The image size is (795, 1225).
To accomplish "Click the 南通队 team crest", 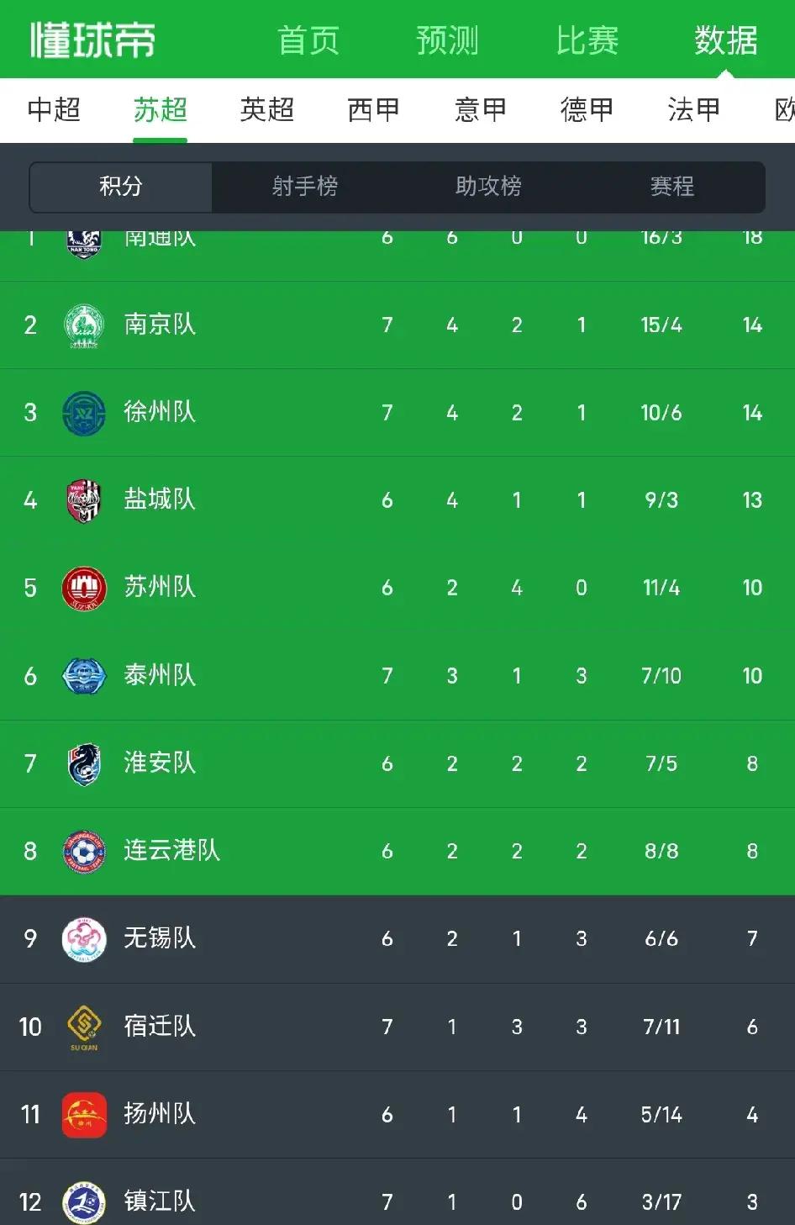I will (x=82, y=238).
